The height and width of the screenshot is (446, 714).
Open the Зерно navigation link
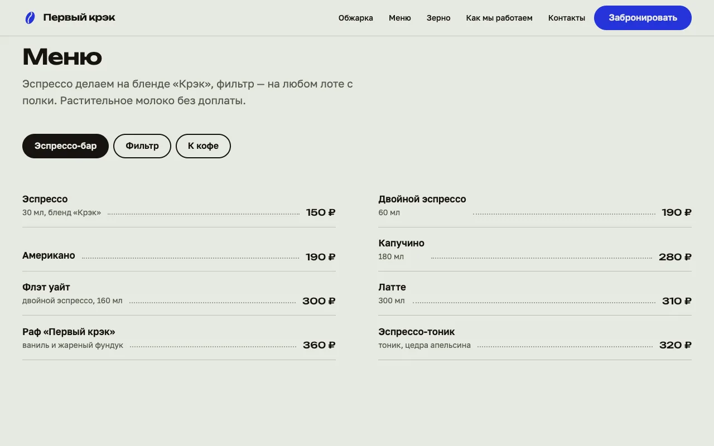coord(438,18)
